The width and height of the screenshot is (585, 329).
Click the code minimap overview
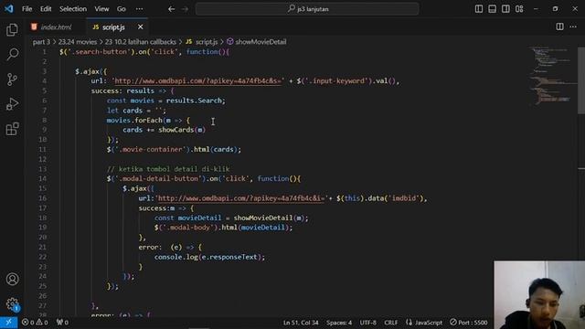552,77
